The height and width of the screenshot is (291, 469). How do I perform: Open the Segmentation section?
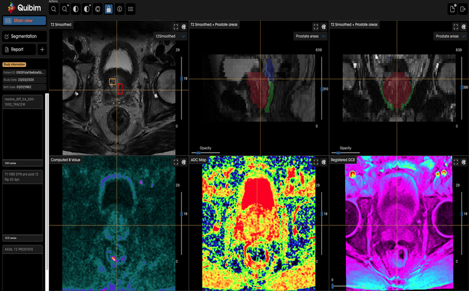[x=24, y=36]
